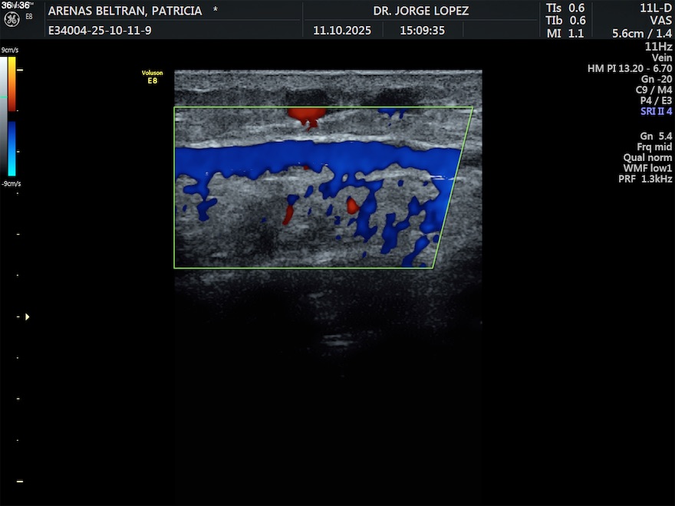The height and width of the screenshot is (506, 675).
Task: Click the blue SRI II 4 setting
Action: [x=656, y=111]
